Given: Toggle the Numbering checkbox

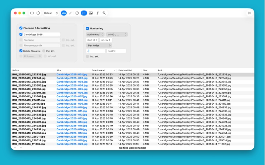Looking at the screenshot, I should click(x=87, y=28).
